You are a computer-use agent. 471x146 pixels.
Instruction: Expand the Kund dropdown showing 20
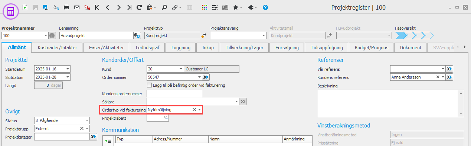pyautogui.click(x=181, y=69)
